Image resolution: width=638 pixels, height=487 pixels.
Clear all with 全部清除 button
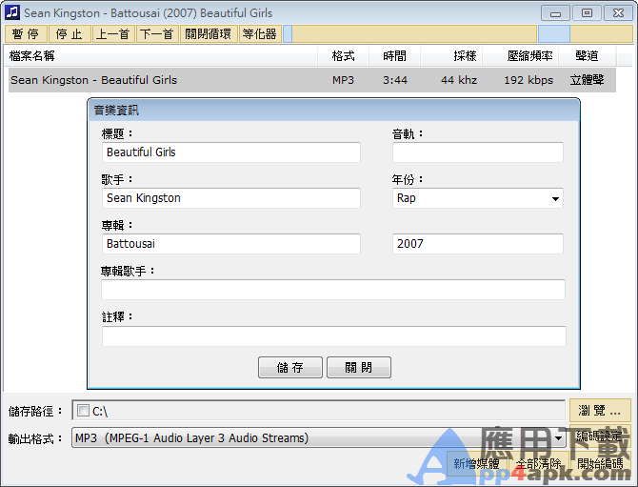[538, 463]
